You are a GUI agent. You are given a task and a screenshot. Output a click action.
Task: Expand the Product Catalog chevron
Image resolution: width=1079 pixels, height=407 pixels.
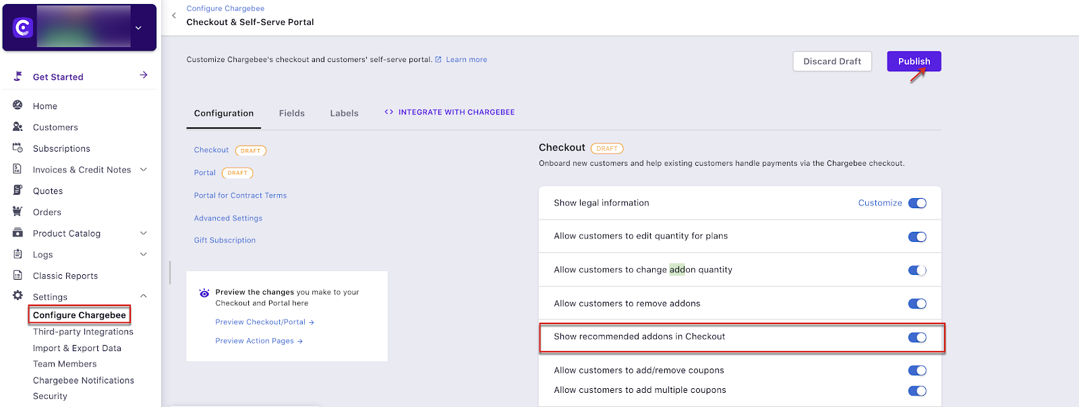144,232
